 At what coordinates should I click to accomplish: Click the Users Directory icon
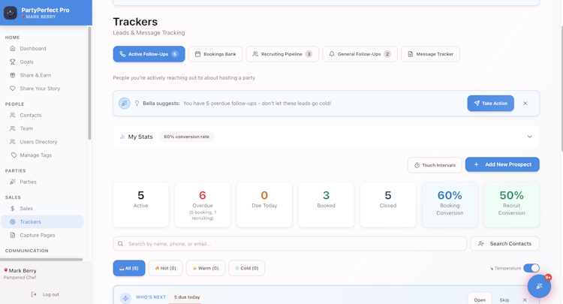(x=13, y=142)
